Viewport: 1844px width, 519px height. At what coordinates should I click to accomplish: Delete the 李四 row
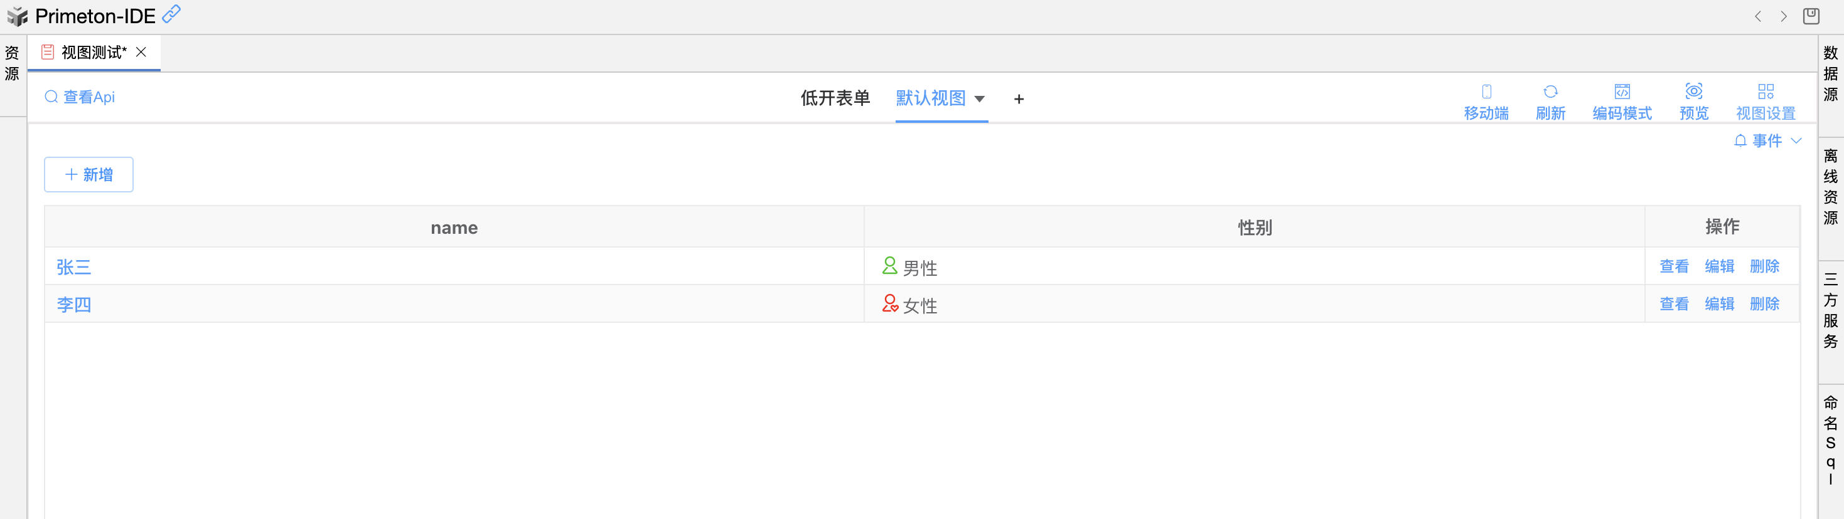(x=1764, y=304)
